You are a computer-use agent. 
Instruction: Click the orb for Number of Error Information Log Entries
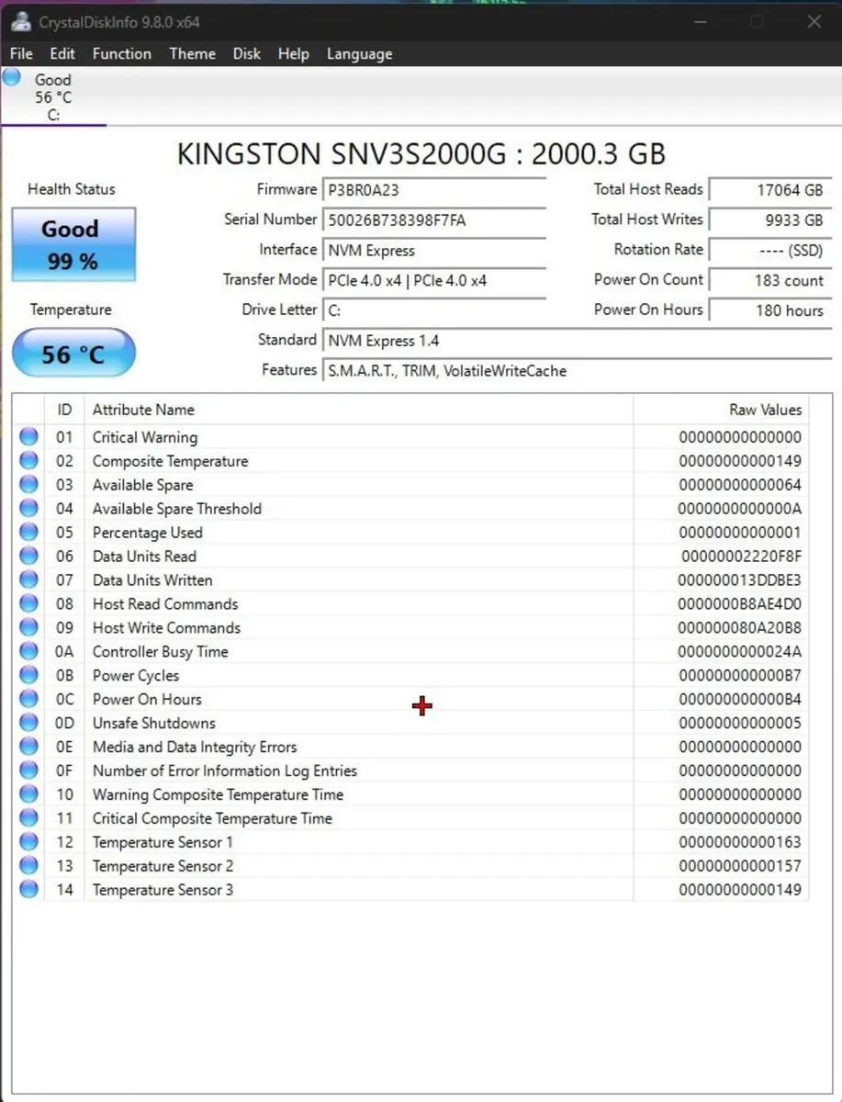29,771
